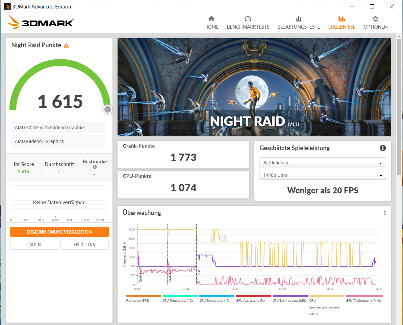The width and height of the screenshot is (403, 325).
Task: Toggle CPU-Temperatur (°C) legend entry
Action: (x=180, y=299)
